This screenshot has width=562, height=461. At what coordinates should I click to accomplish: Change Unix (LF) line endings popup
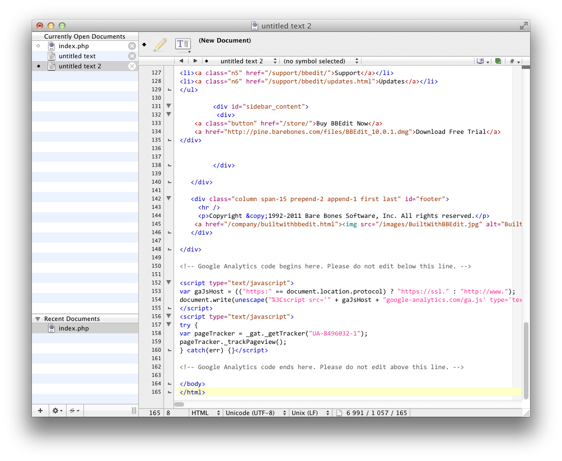[311, 413]
